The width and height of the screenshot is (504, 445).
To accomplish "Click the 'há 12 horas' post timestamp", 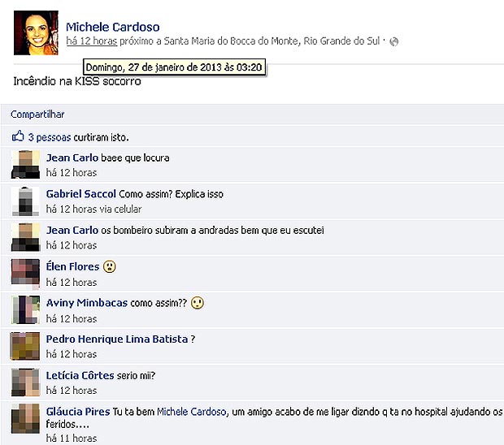I will tap(92, 41).
